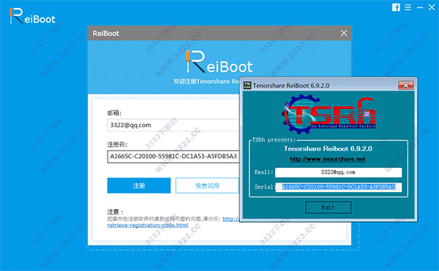Close the Tenorshare ReiBoot 6.9.2.0 keygen window
Image resolution: width=439 pixels, height=271 pixels.
405,85
